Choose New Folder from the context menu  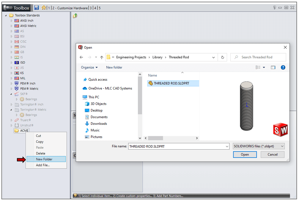[47, 159]
